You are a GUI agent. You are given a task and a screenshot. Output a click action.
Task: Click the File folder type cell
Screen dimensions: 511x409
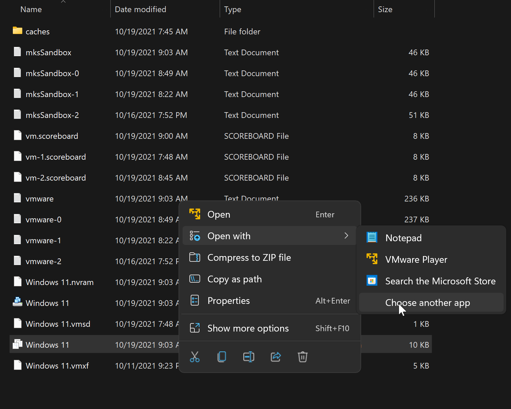[x=242, y=32]
